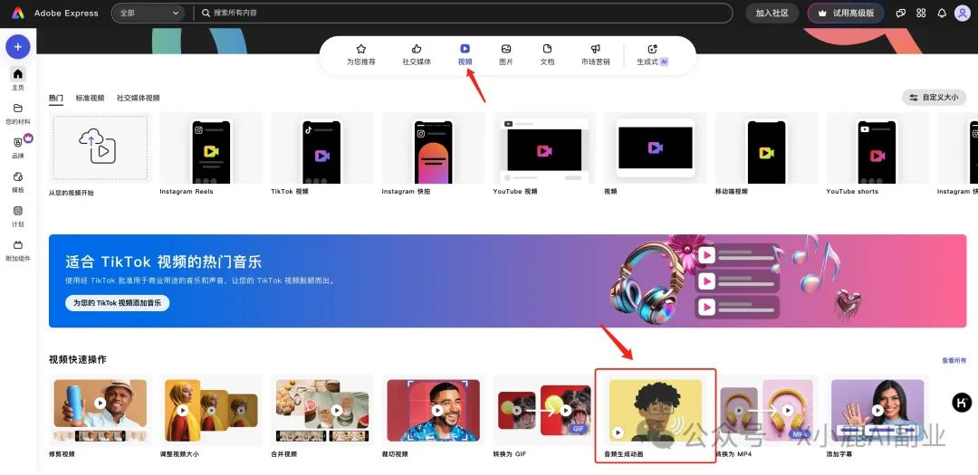Focus the 搜索所有内容 search field
Screen dimensions: 978x475
pos(463,13)
